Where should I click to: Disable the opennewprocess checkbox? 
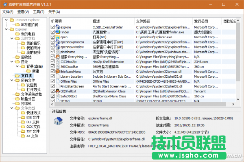[x=52, y=42]
